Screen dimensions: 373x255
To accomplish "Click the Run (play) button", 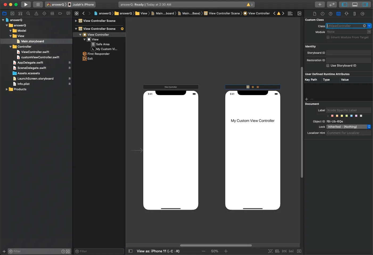I will (x=26, y=5).
